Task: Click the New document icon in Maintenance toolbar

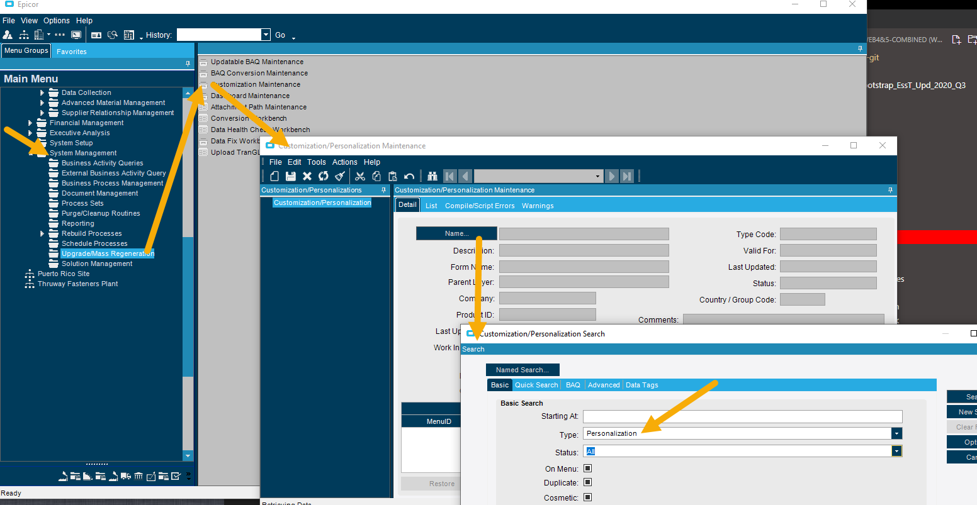Action: [274, 176]
